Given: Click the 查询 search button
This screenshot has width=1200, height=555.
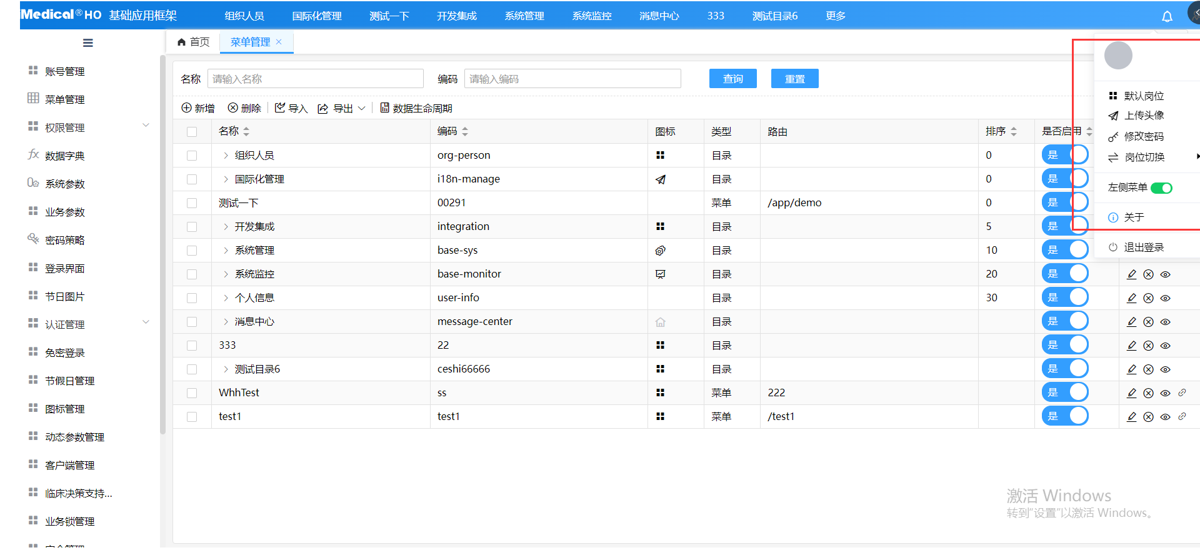Looking at the screenshot, I should click(732, 79).
